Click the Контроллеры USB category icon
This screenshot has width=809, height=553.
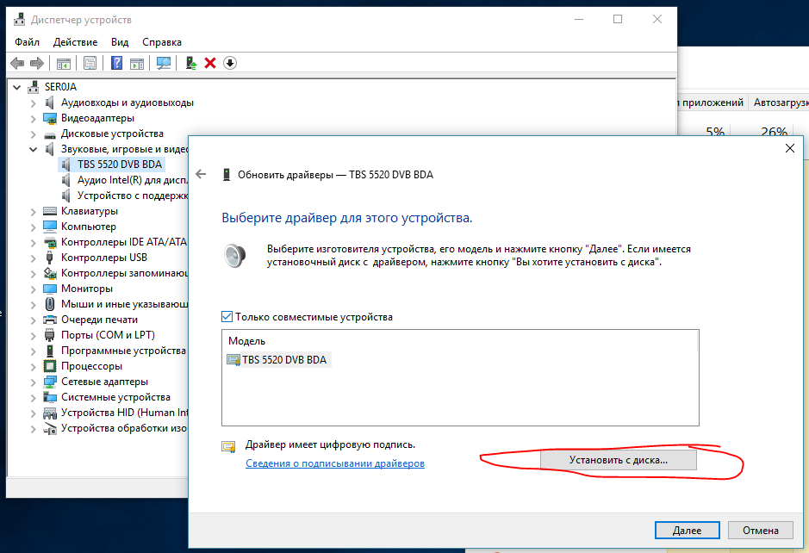pos(49,258)
